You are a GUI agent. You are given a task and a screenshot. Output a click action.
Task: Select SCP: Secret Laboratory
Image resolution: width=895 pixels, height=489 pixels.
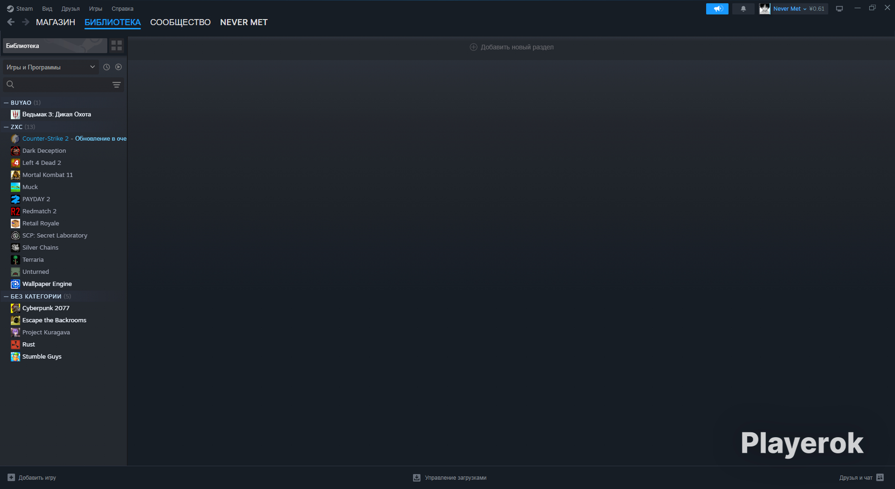55,235
